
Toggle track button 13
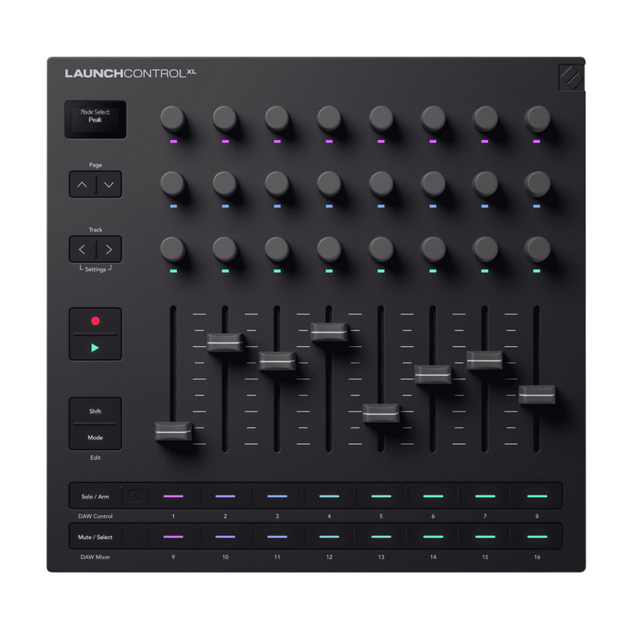pos(382,537)
